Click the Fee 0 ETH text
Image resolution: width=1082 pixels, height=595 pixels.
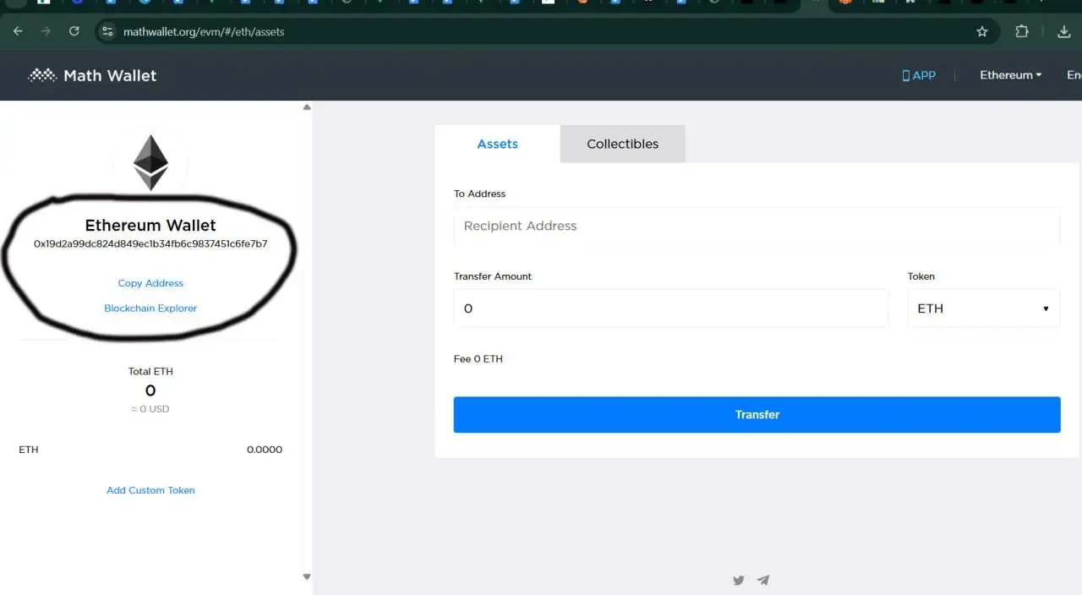[x=478, y=359]
